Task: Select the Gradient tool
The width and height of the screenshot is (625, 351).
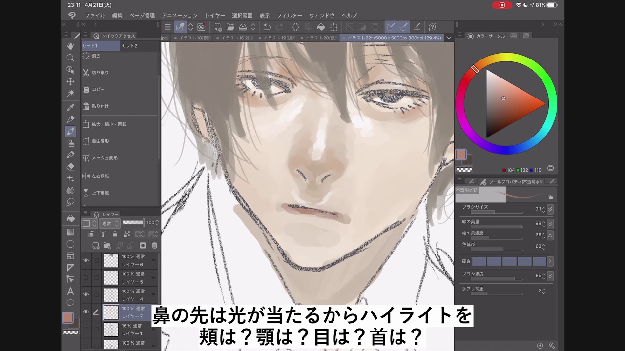Action: [70, 232]
